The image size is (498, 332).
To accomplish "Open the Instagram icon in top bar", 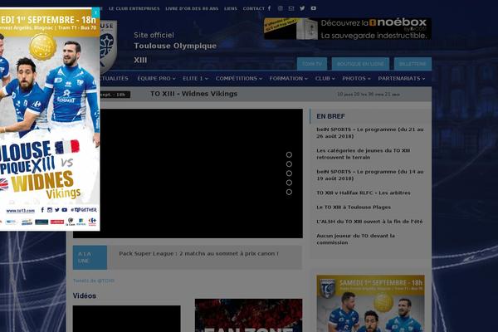I will click(x=281, y=8).
